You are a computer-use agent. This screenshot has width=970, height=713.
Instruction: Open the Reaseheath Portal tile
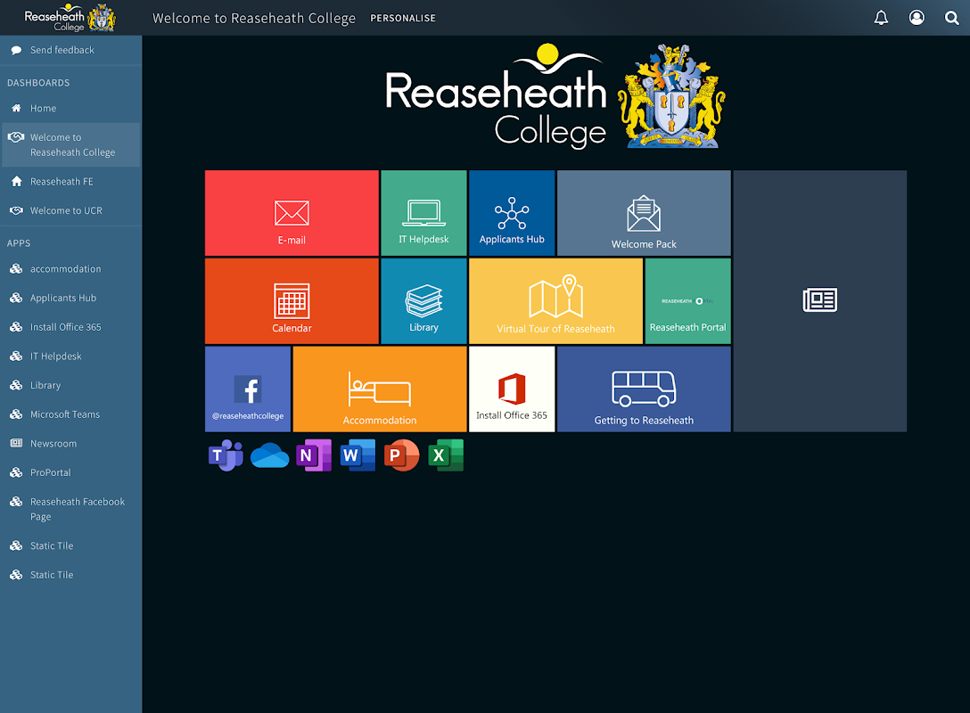point(688,301)
